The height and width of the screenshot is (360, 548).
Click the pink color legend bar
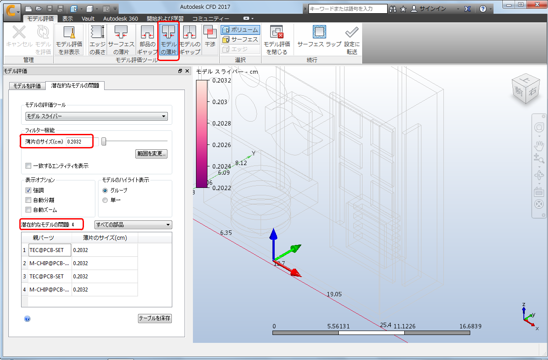click(202, 134)
